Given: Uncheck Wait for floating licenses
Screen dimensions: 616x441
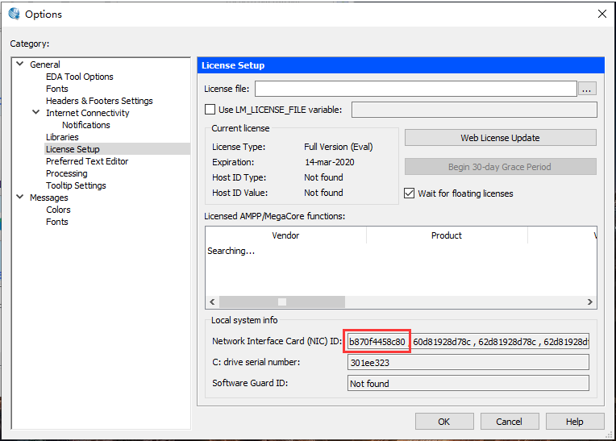Looking at the screenshot, I should point(410,193).
